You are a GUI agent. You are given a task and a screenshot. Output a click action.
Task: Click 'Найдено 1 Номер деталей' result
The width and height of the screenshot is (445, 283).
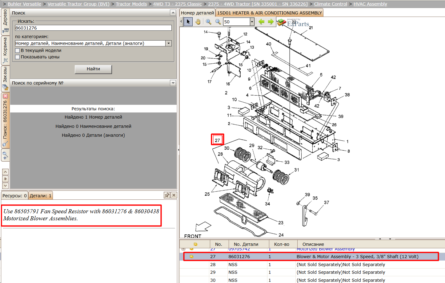click(x=93, y=117)
